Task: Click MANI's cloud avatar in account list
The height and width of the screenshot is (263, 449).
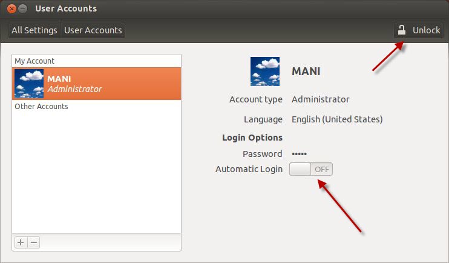Action: 29,84
